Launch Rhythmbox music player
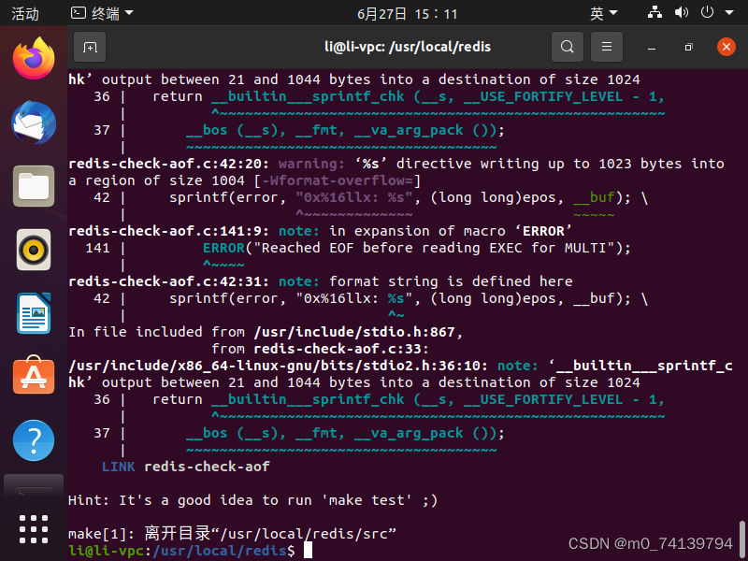 [33, 250]
